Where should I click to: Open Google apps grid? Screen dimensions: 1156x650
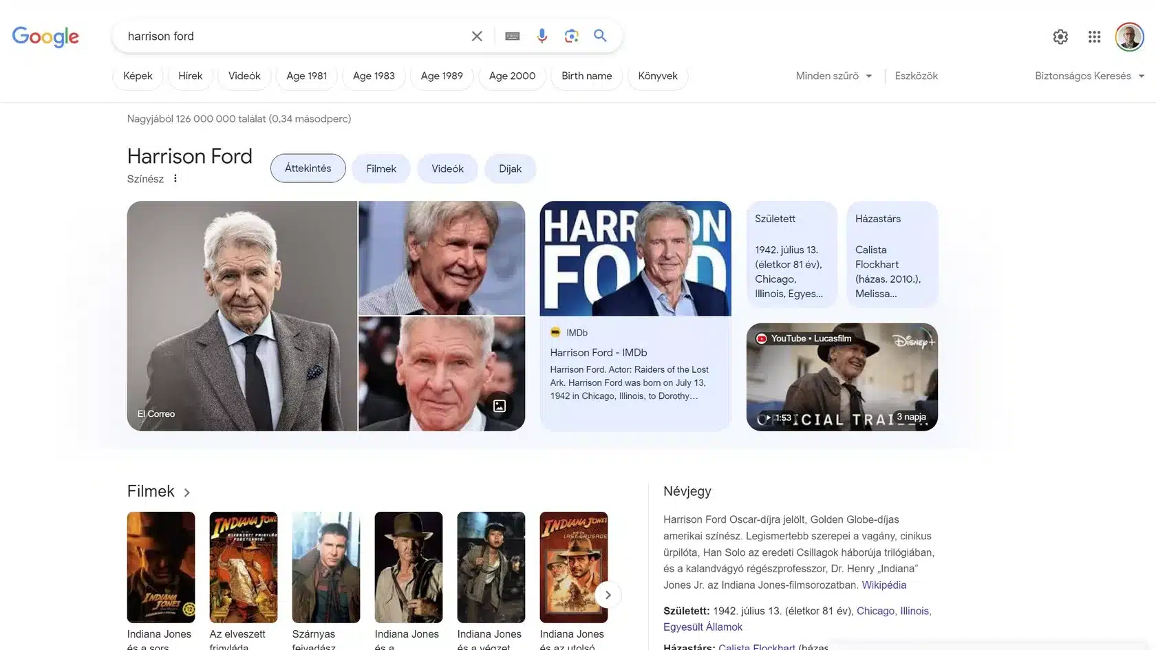[x=1094, y=36]
